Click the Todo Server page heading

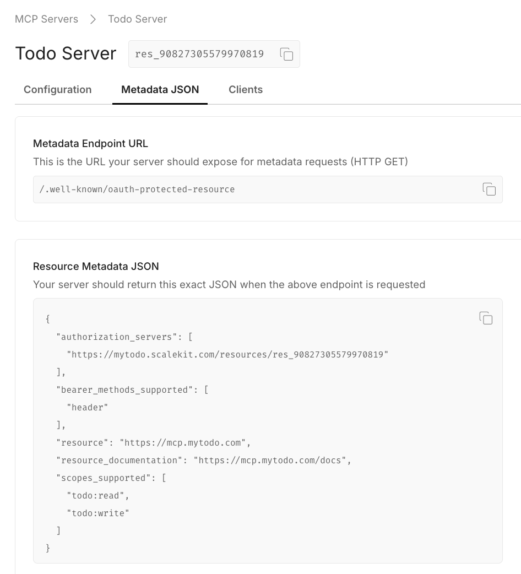point(66,53)
